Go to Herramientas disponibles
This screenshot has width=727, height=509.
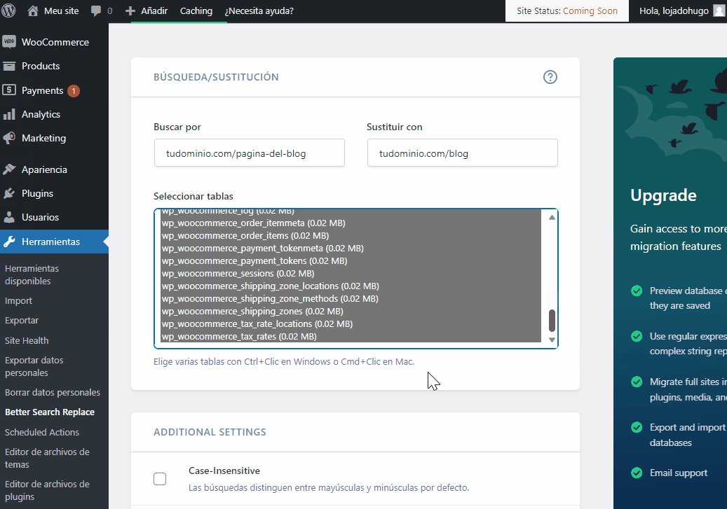pos(32,274)
